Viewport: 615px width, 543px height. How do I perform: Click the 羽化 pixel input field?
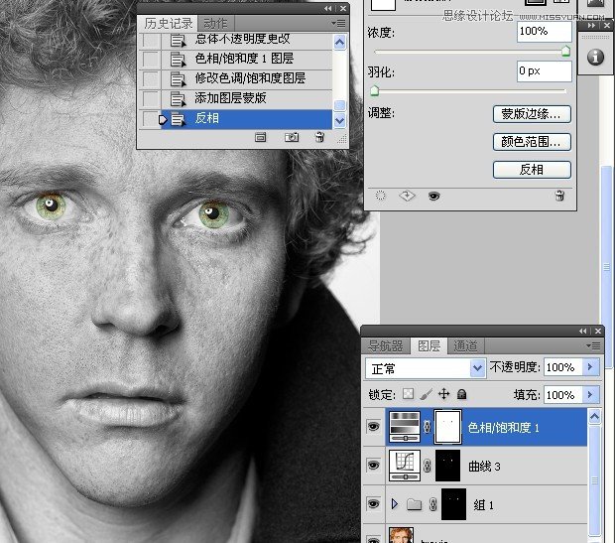pyautogui.click(x=545, y=71)
